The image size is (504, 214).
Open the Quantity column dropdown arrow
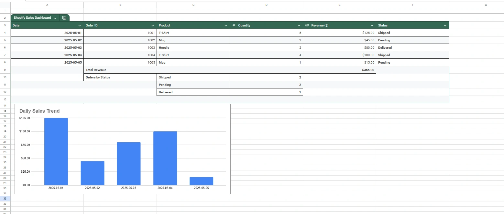coord(299,25)
